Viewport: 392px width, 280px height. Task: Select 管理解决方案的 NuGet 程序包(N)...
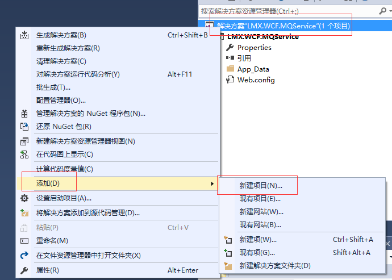tap(118, 114)
